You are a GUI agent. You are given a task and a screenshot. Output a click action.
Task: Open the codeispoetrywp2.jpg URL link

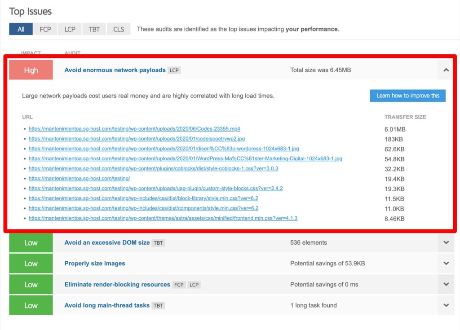point(137,139)
